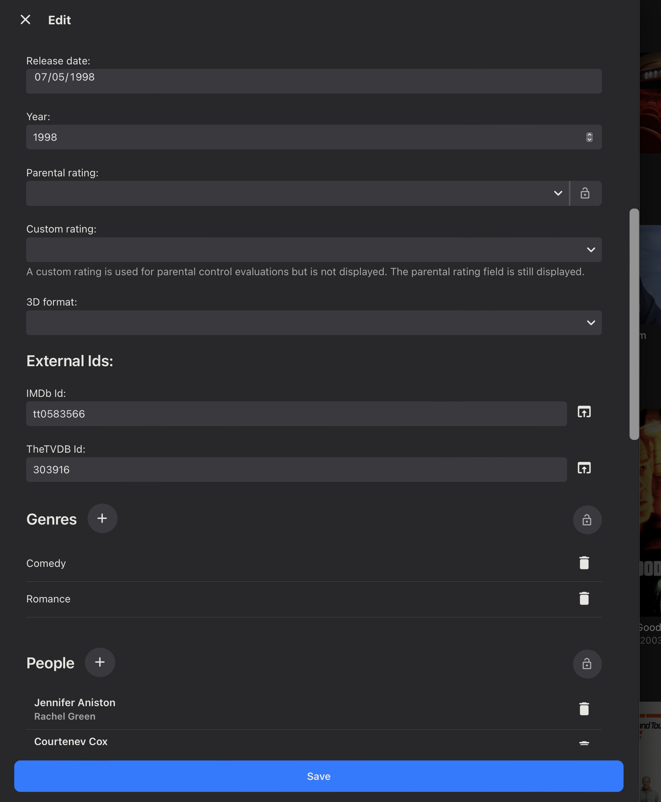The image size is (661, 802).
Task: Click the Save button
Action: pyautogui.click(x=319, y=776)
